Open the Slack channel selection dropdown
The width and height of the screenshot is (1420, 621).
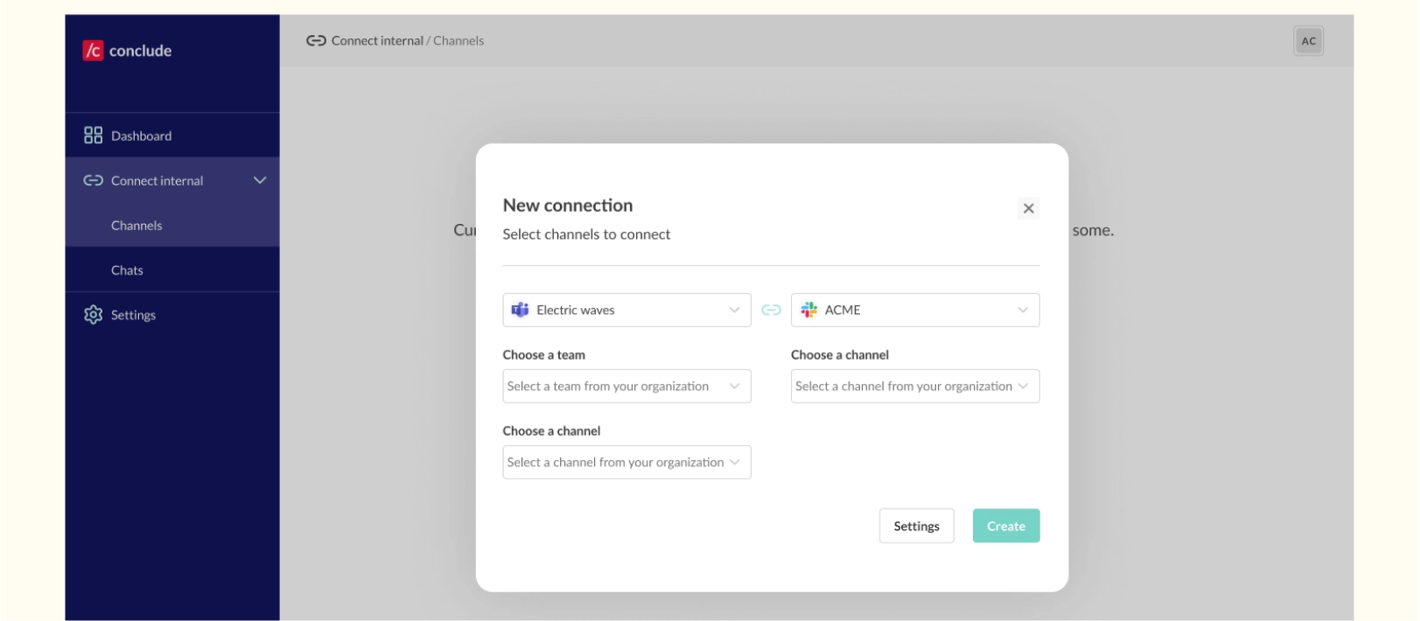[915, 386]
